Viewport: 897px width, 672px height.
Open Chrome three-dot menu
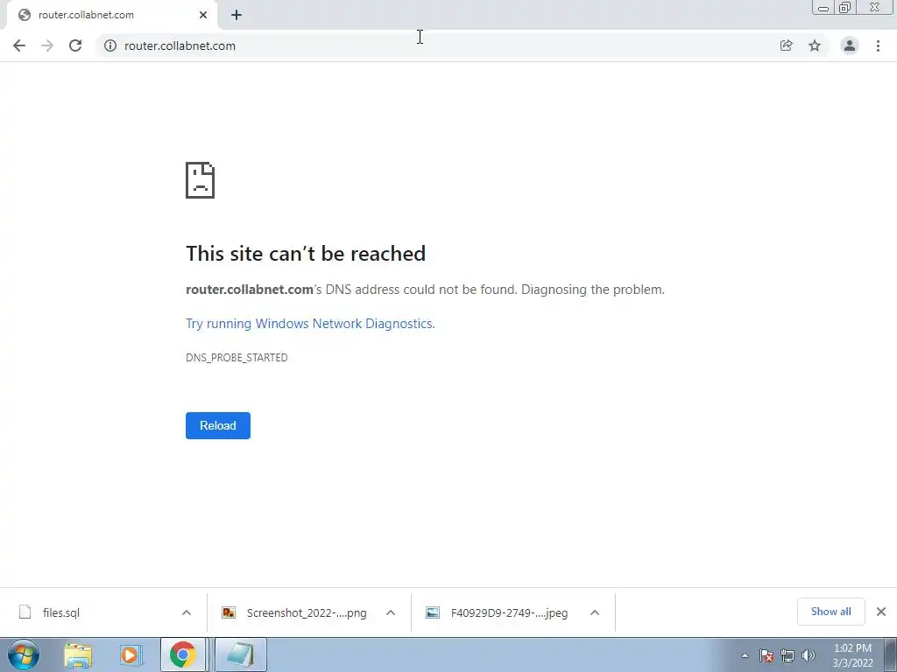[878, 45]
